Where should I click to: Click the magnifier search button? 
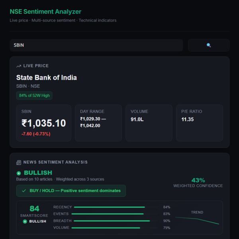pyautogui.click(x=208, y=45)
